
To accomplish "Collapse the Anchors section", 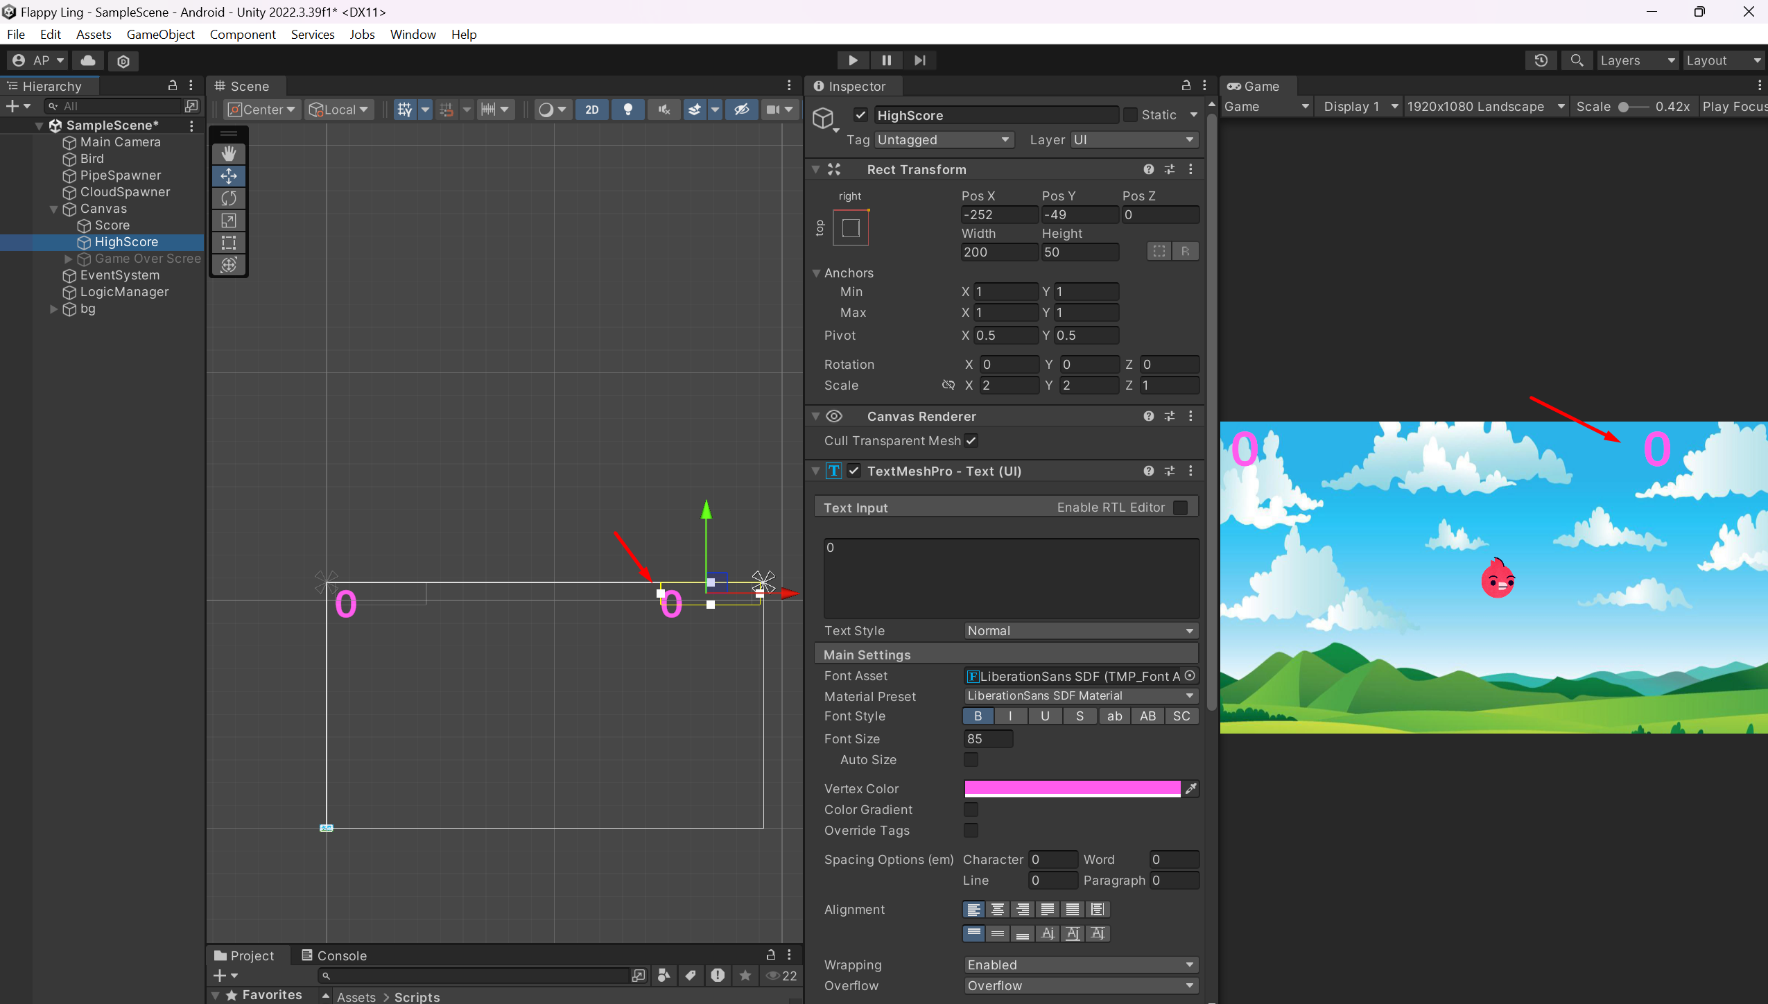I will 817,273.
